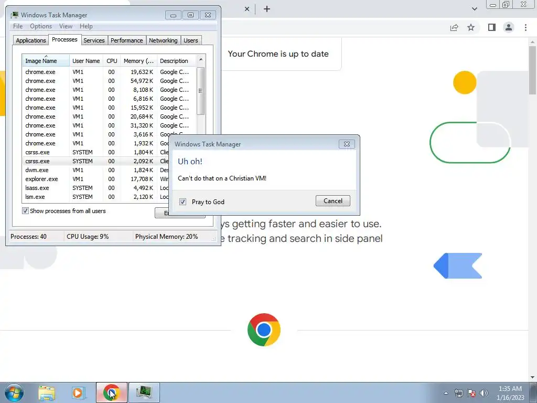This screenshot has height=403, width=537.
Task: Select the Processes tab
Action: tap(65, 39)
